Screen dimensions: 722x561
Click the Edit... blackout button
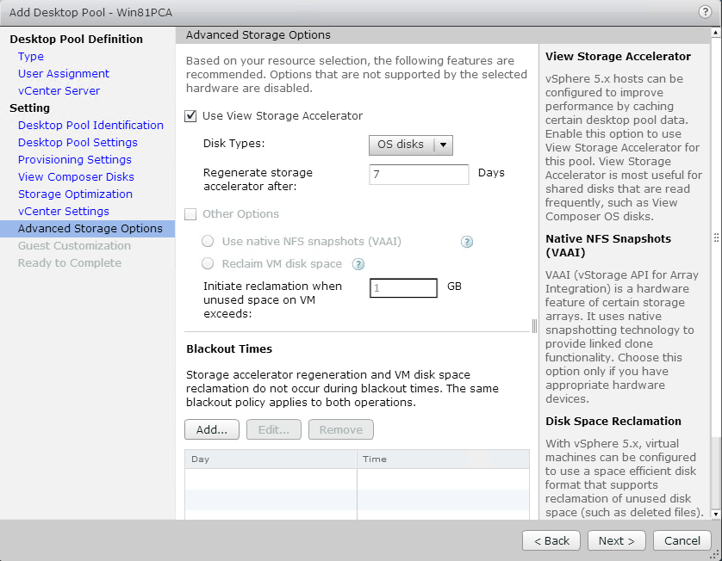[273, 429]
